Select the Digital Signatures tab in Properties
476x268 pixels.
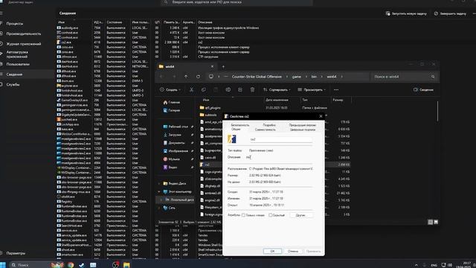[x=303, y=130]
